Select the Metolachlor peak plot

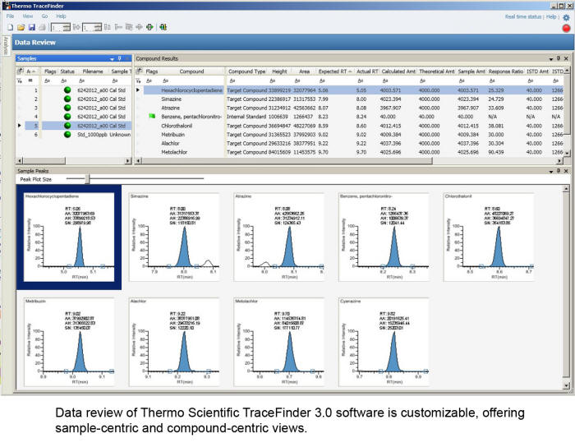coord(279,342)
